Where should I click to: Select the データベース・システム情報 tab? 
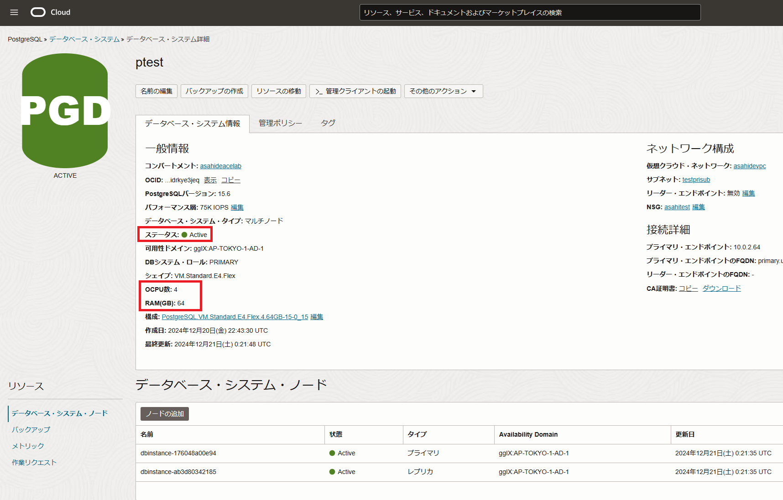(193, 124)
